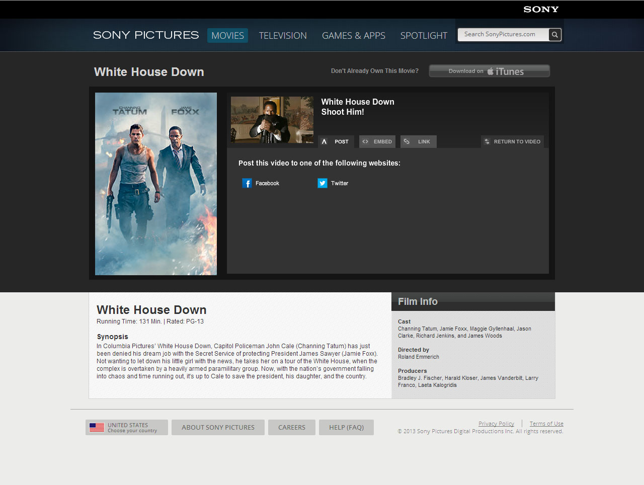Click the Twitter bird icon
Image resolution: width=644 pixels, height=485 pixels.
(323, 183)
